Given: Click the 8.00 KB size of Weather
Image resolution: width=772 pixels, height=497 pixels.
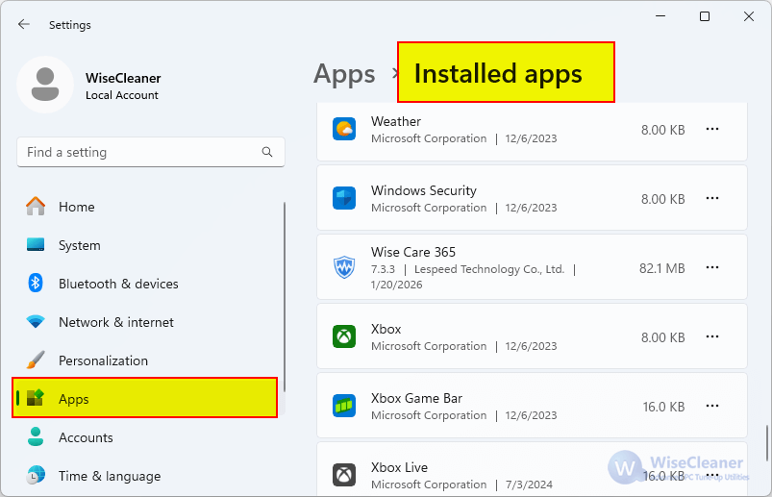Looking at the screenshot, I should tap(662, 130).
